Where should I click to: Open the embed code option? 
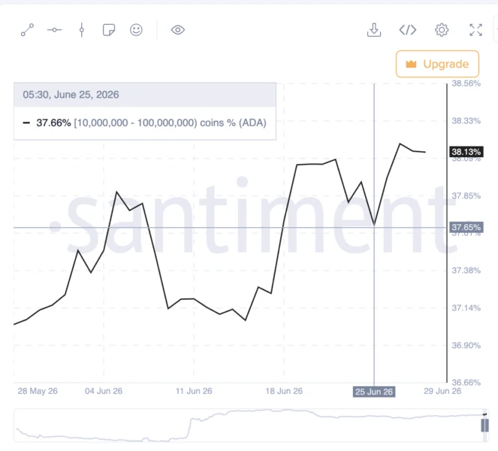point(408,30)
